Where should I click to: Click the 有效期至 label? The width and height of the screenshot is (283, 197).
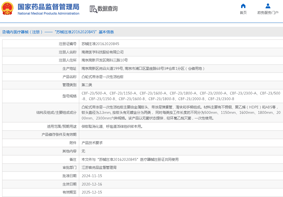click(70, 192)
